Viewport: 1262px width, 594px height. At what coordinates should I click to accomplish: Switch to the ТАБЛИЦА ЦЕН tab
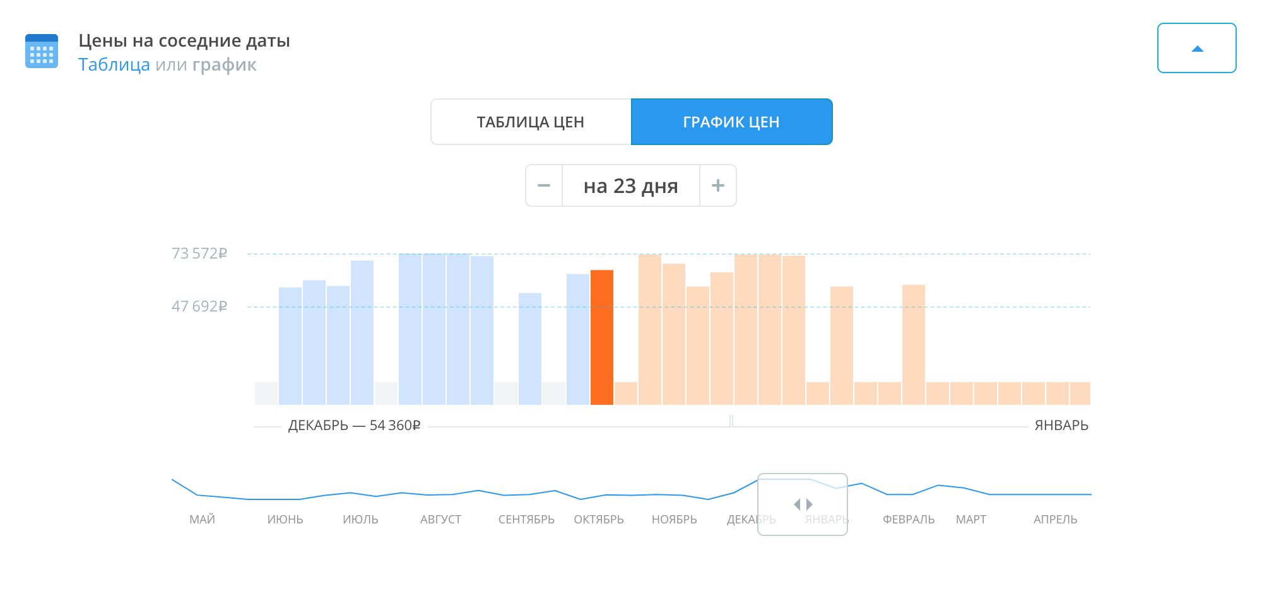[x=531, y=122]
